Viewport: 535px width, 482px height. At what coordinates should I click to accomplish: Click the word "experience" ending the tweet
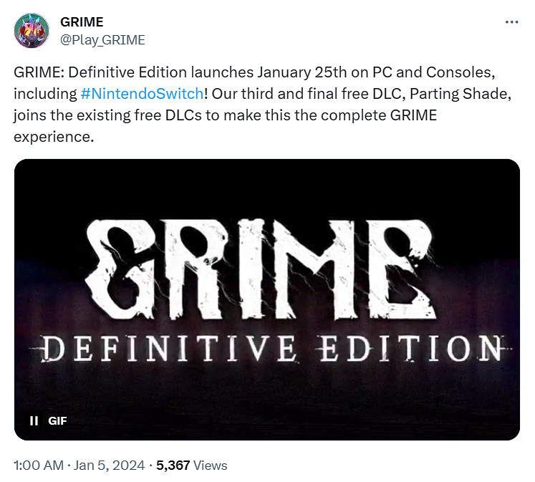click(54, 135)
